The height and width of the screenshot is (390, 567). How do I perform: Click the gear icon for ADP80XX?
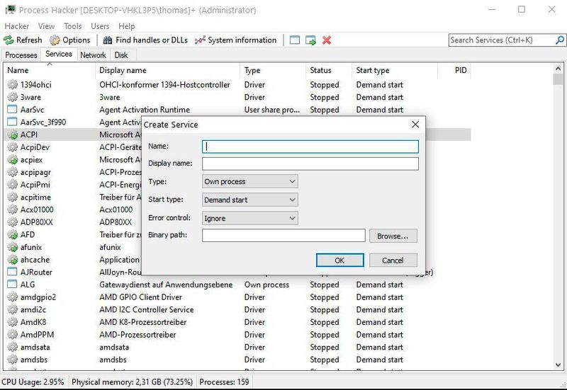point(12,222)
